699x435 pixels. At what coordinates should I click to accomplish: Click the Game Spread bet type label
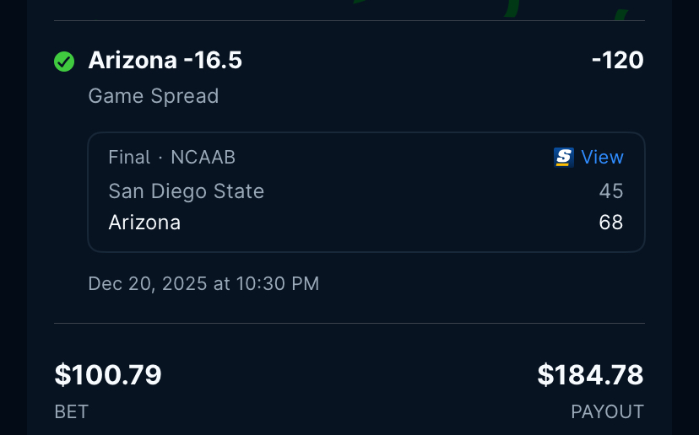[153, 96]
